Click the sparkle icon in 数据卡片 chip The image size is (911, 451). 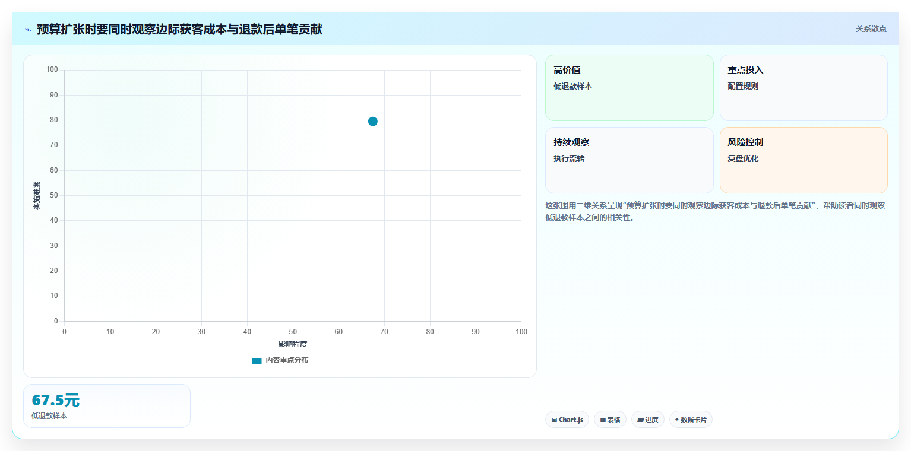[x=677, y=420]
